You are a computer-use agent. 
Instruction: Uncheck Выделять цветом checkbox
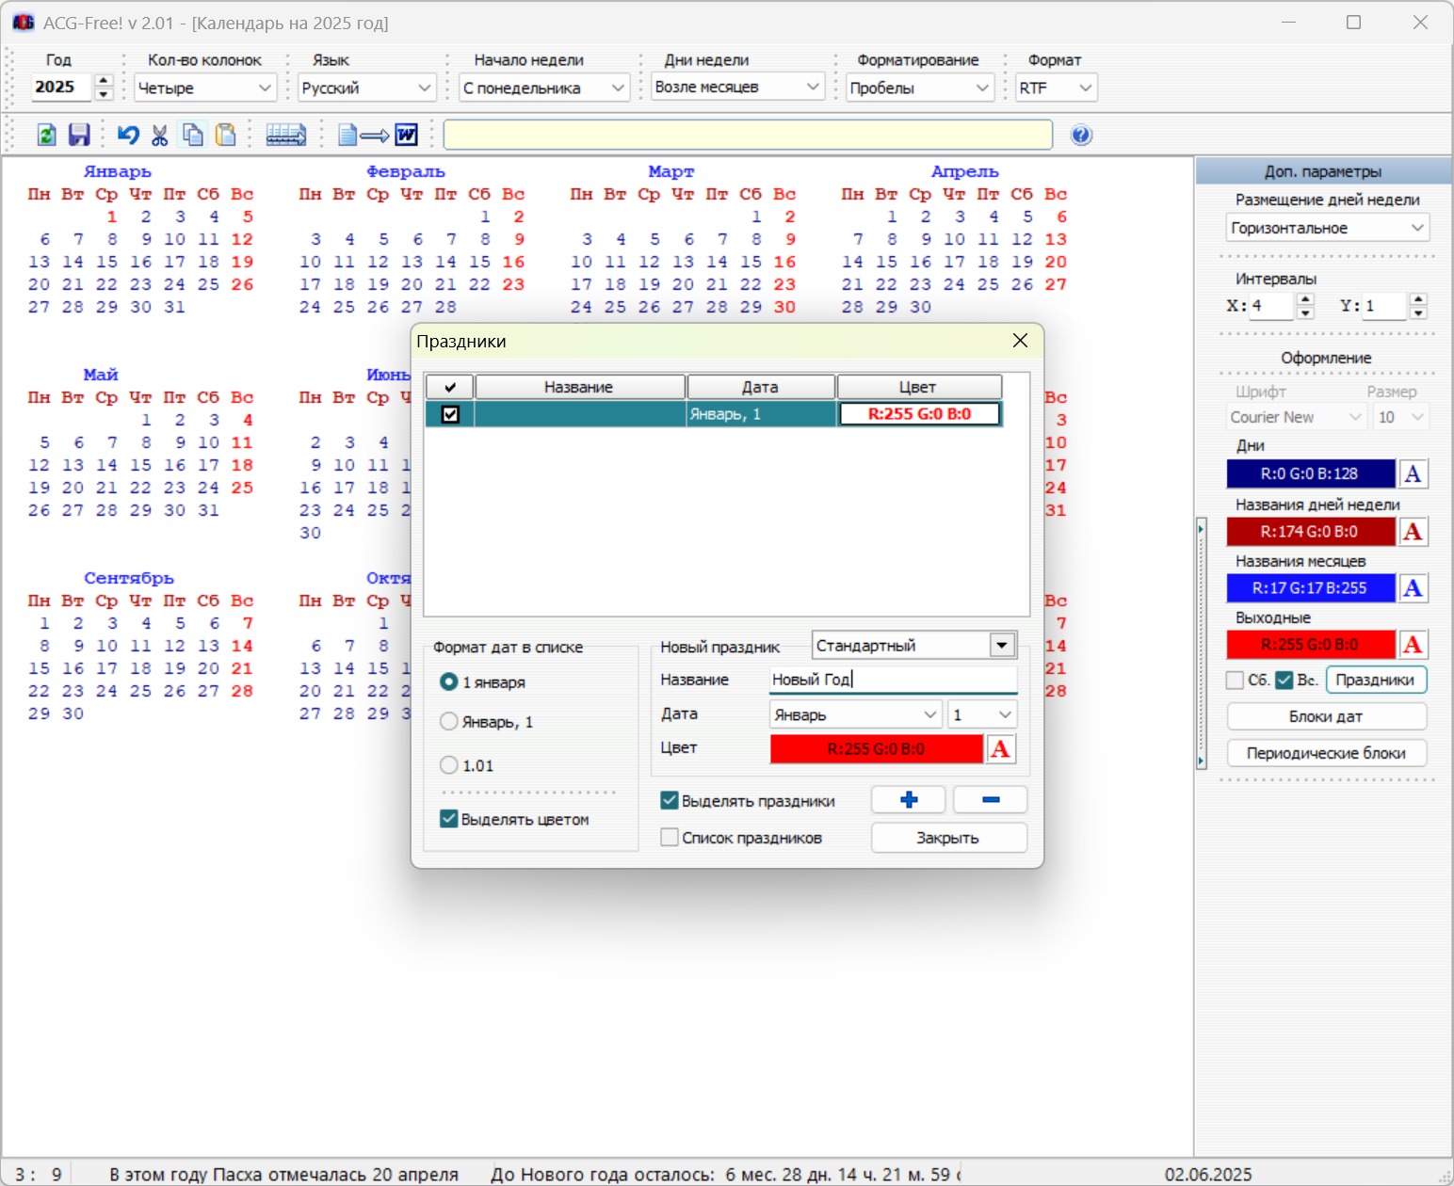pyautogui.click(x=449, y=819)
